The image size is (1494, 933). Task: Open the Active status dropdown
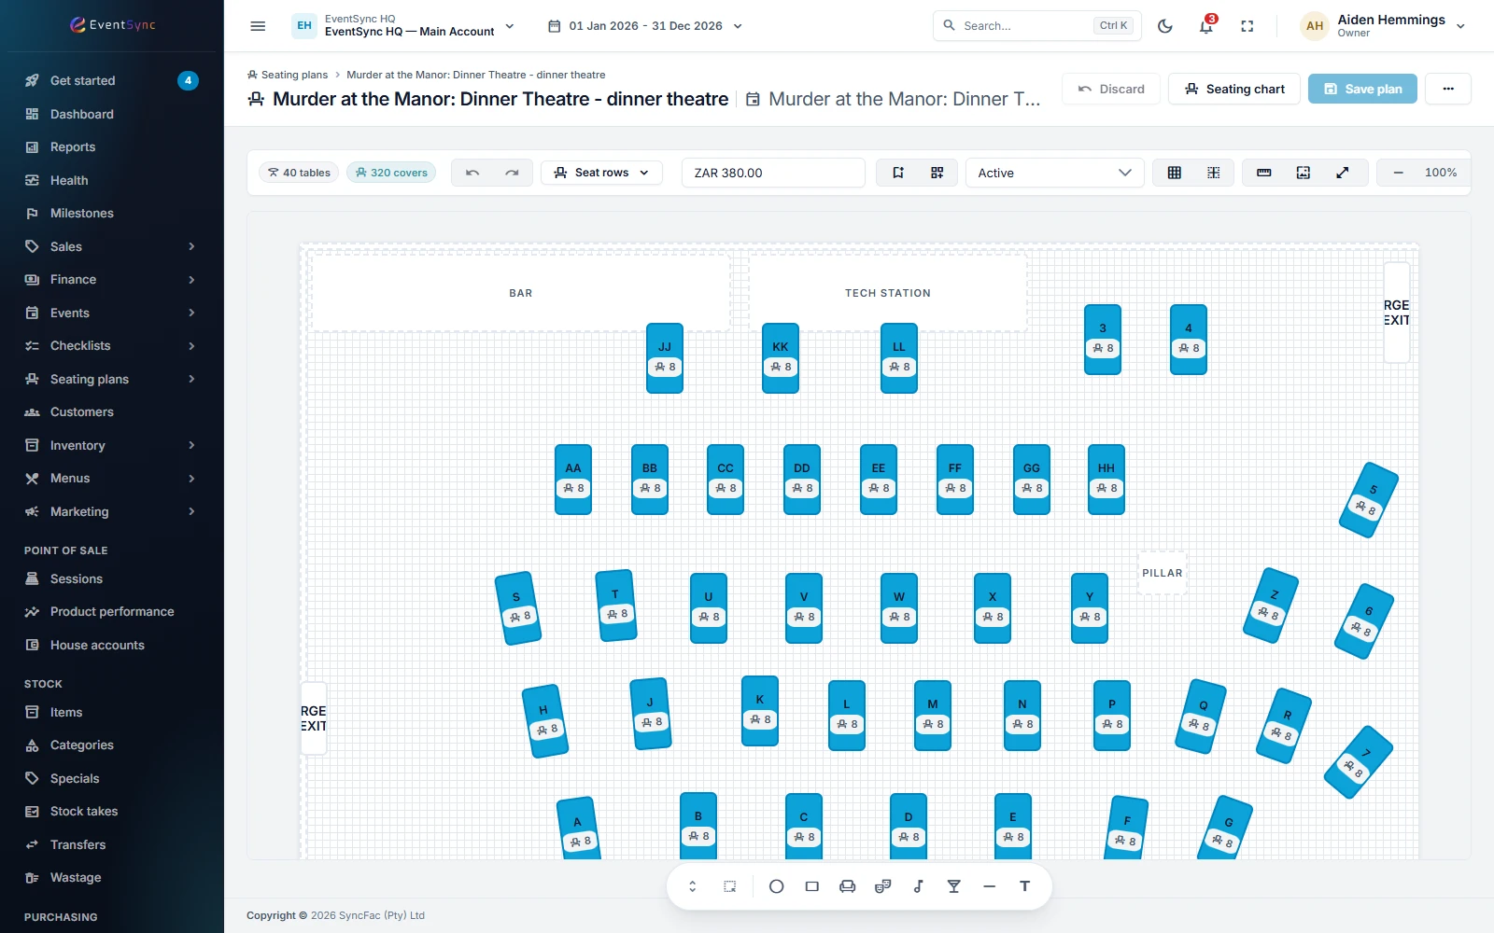pos(1055,173)
